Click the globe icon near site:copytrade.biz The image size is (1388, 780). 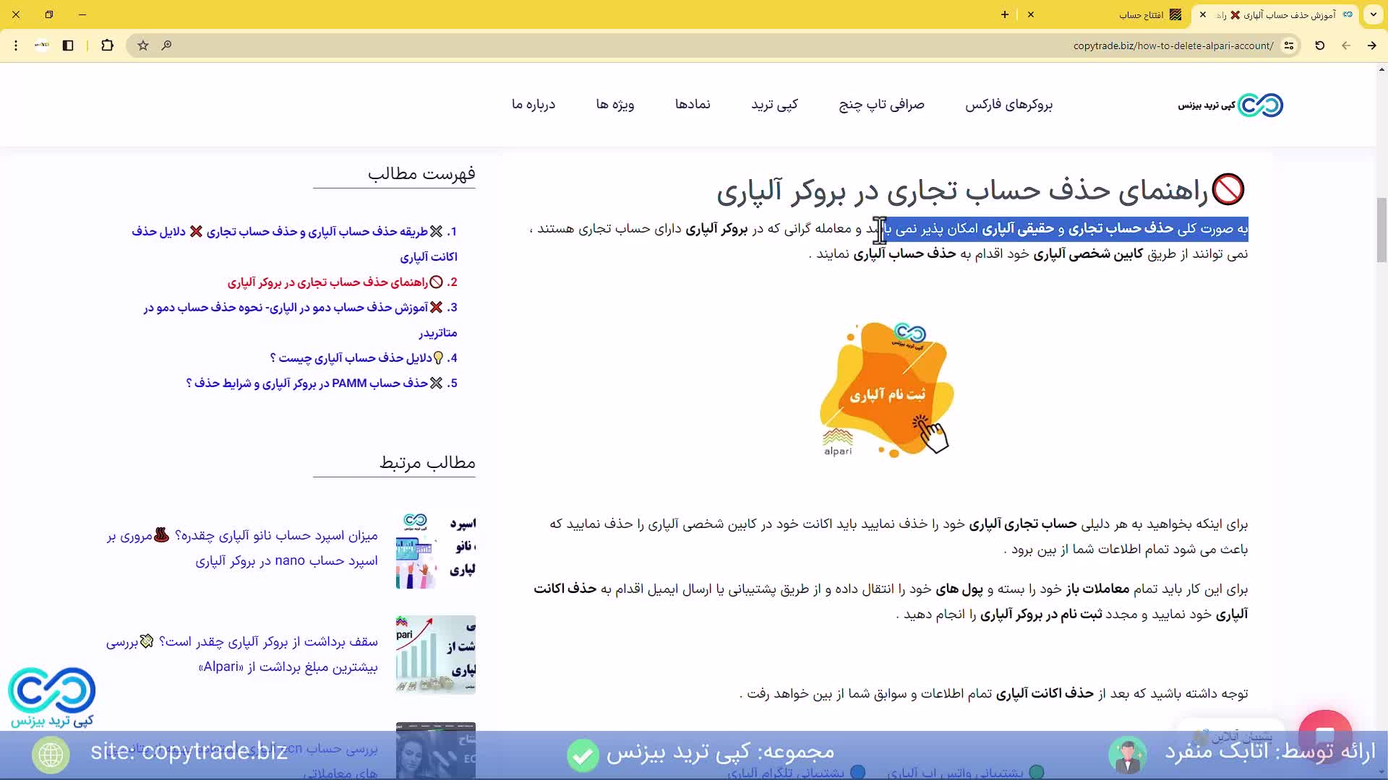click(x=50, y=754)
